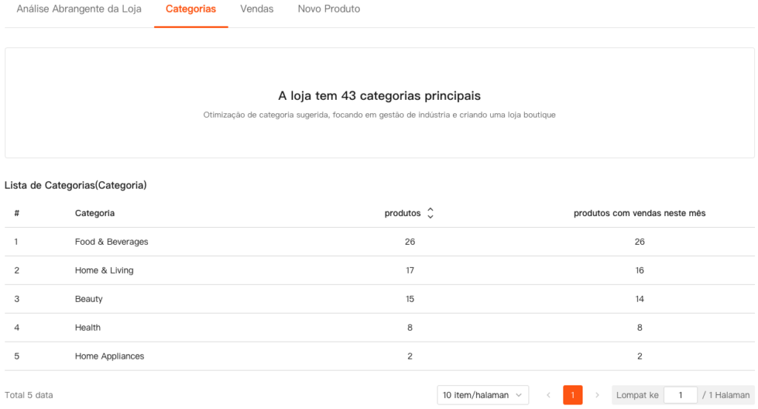758x409 pixels.
Task: Click the produtos com vendas neste mês header
Action: tap(640, 213)
